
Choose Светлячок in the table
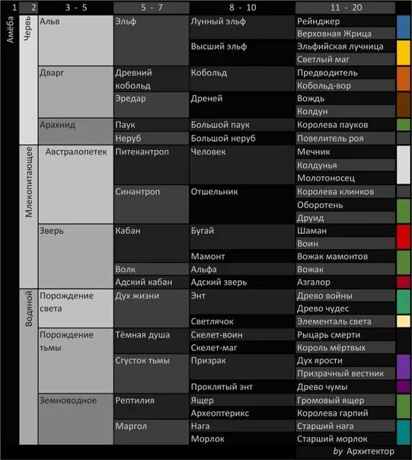tap(242, 321)
